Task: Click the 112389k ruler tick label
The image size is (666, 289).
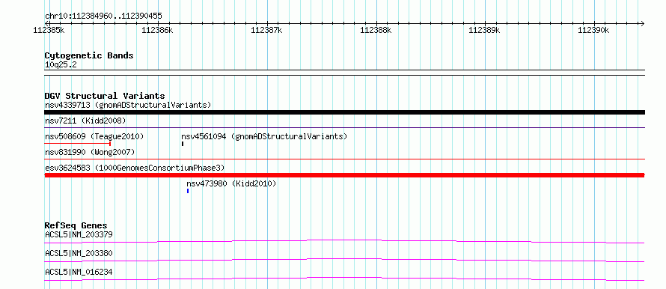Action: point(485,30)
